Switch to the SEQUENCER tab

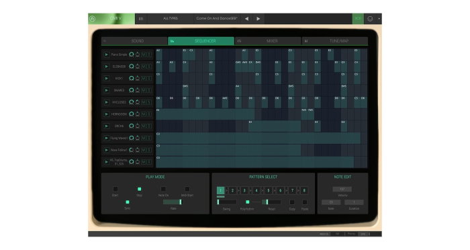point(201,41)
